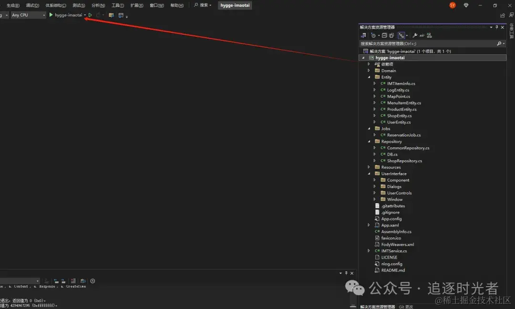Expand the Resources folder
This screenshot has width=515, height=309.
click(369, 167)
